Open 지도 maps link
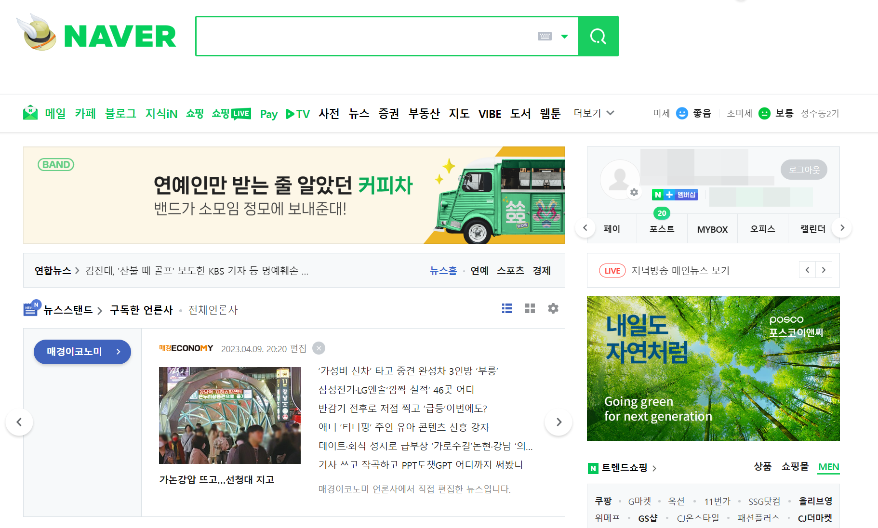878x528 pixels. [459, 114]
